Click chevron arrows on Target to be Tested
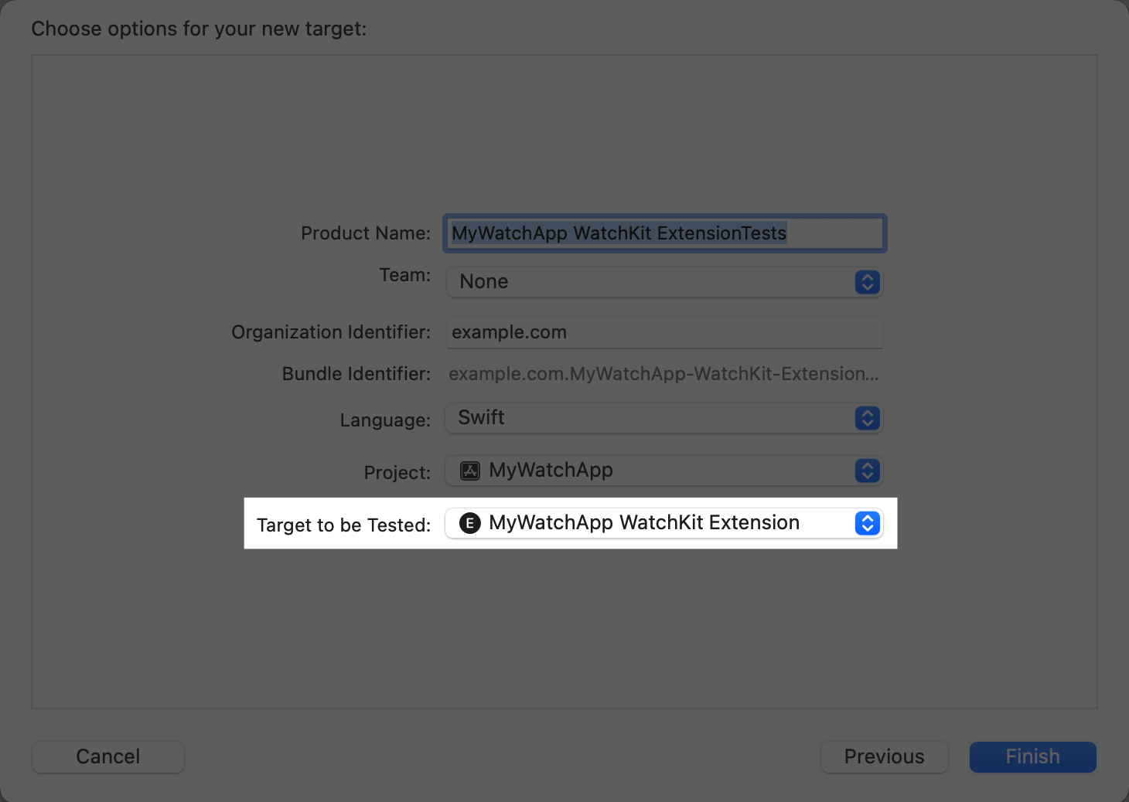 point(867,523)
